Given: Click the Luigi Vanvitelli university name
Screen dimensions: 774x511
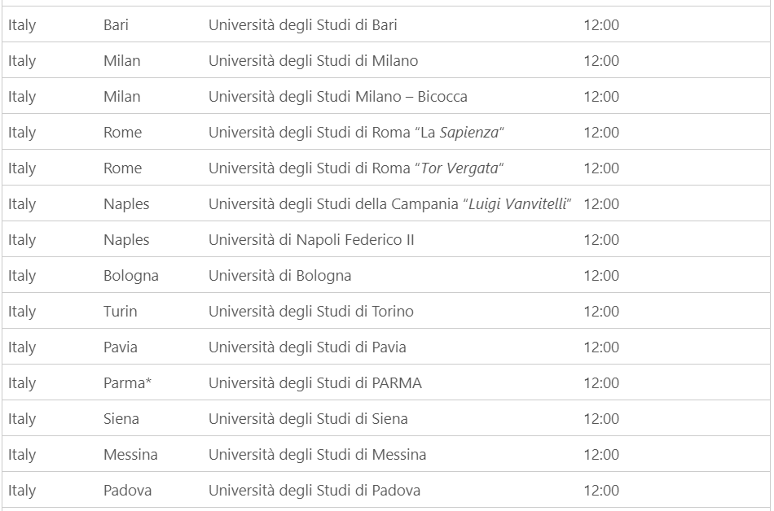Looking at the screenshot, I should pyautogui.click(x=389, y=204).
